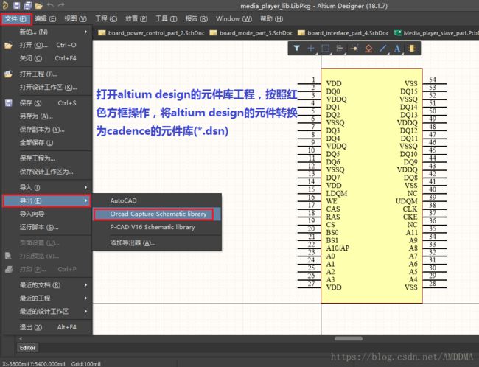Click the Save All icon in title bar
Image resolution: width=479 pixels, height=367 pixels.
pyautogui.click(x=28, y=5)
